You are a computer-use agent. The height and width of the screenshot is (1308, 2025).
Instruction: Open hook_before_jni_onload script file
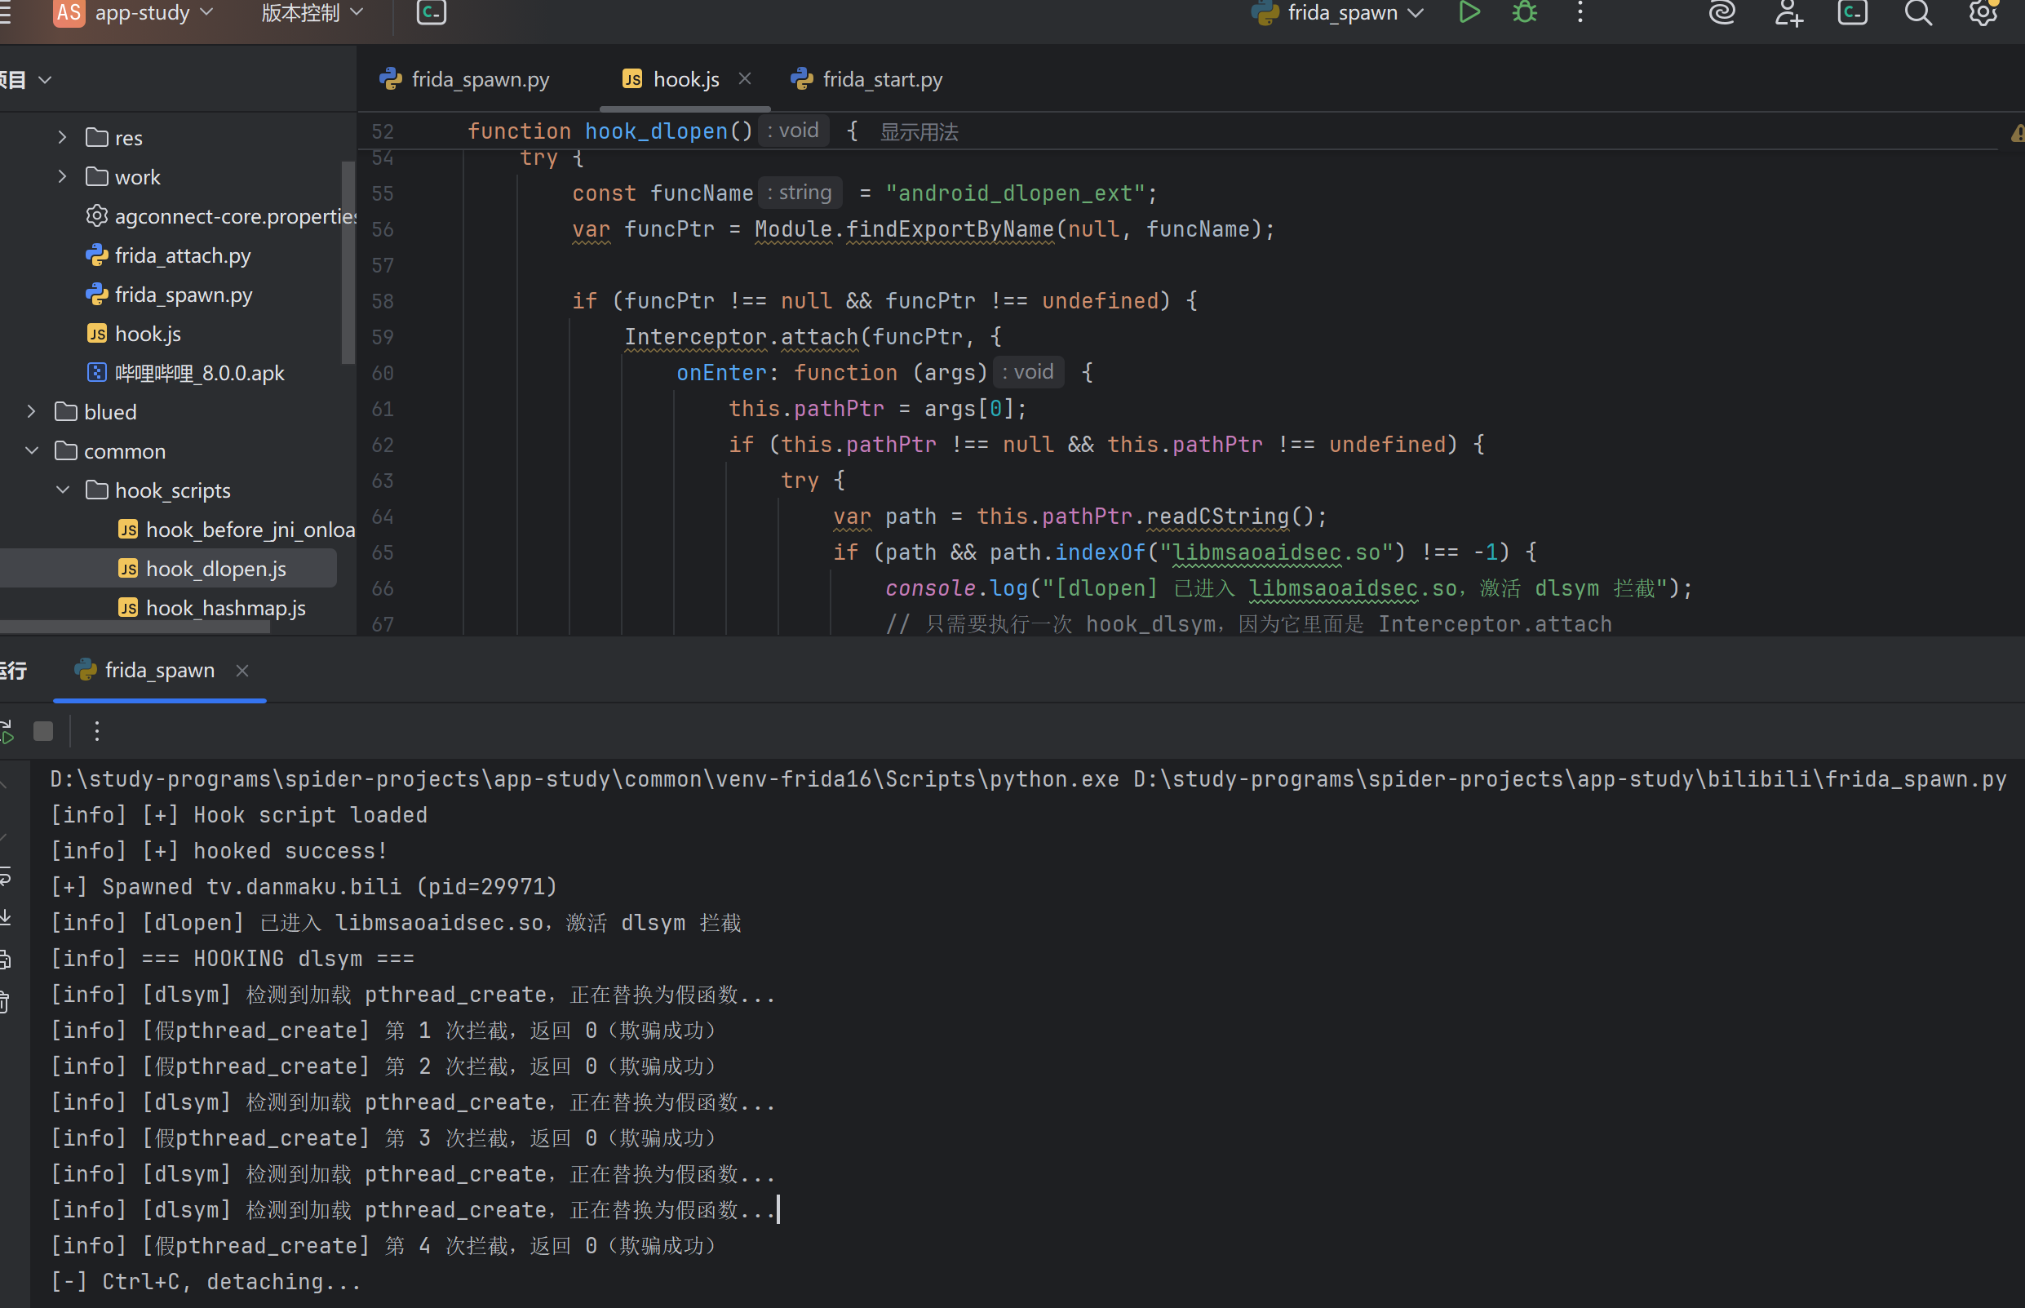pyautogui.click(x=236, y=530)
